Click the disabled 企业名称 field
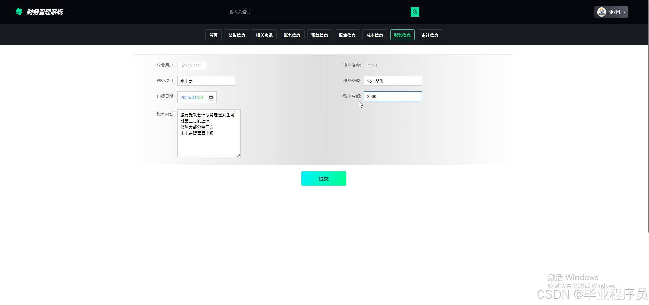 pyautogui.click(x=393, y=65)
